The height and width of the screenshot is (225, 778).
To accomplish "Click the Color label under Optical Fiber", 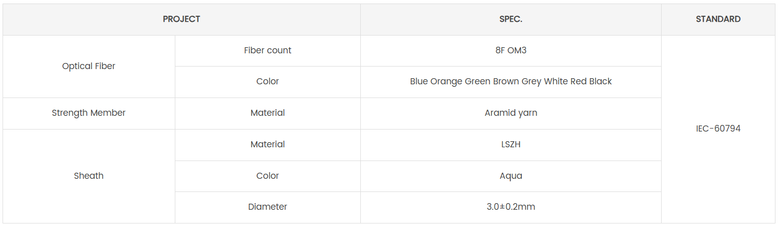I will tap(268, 81).
